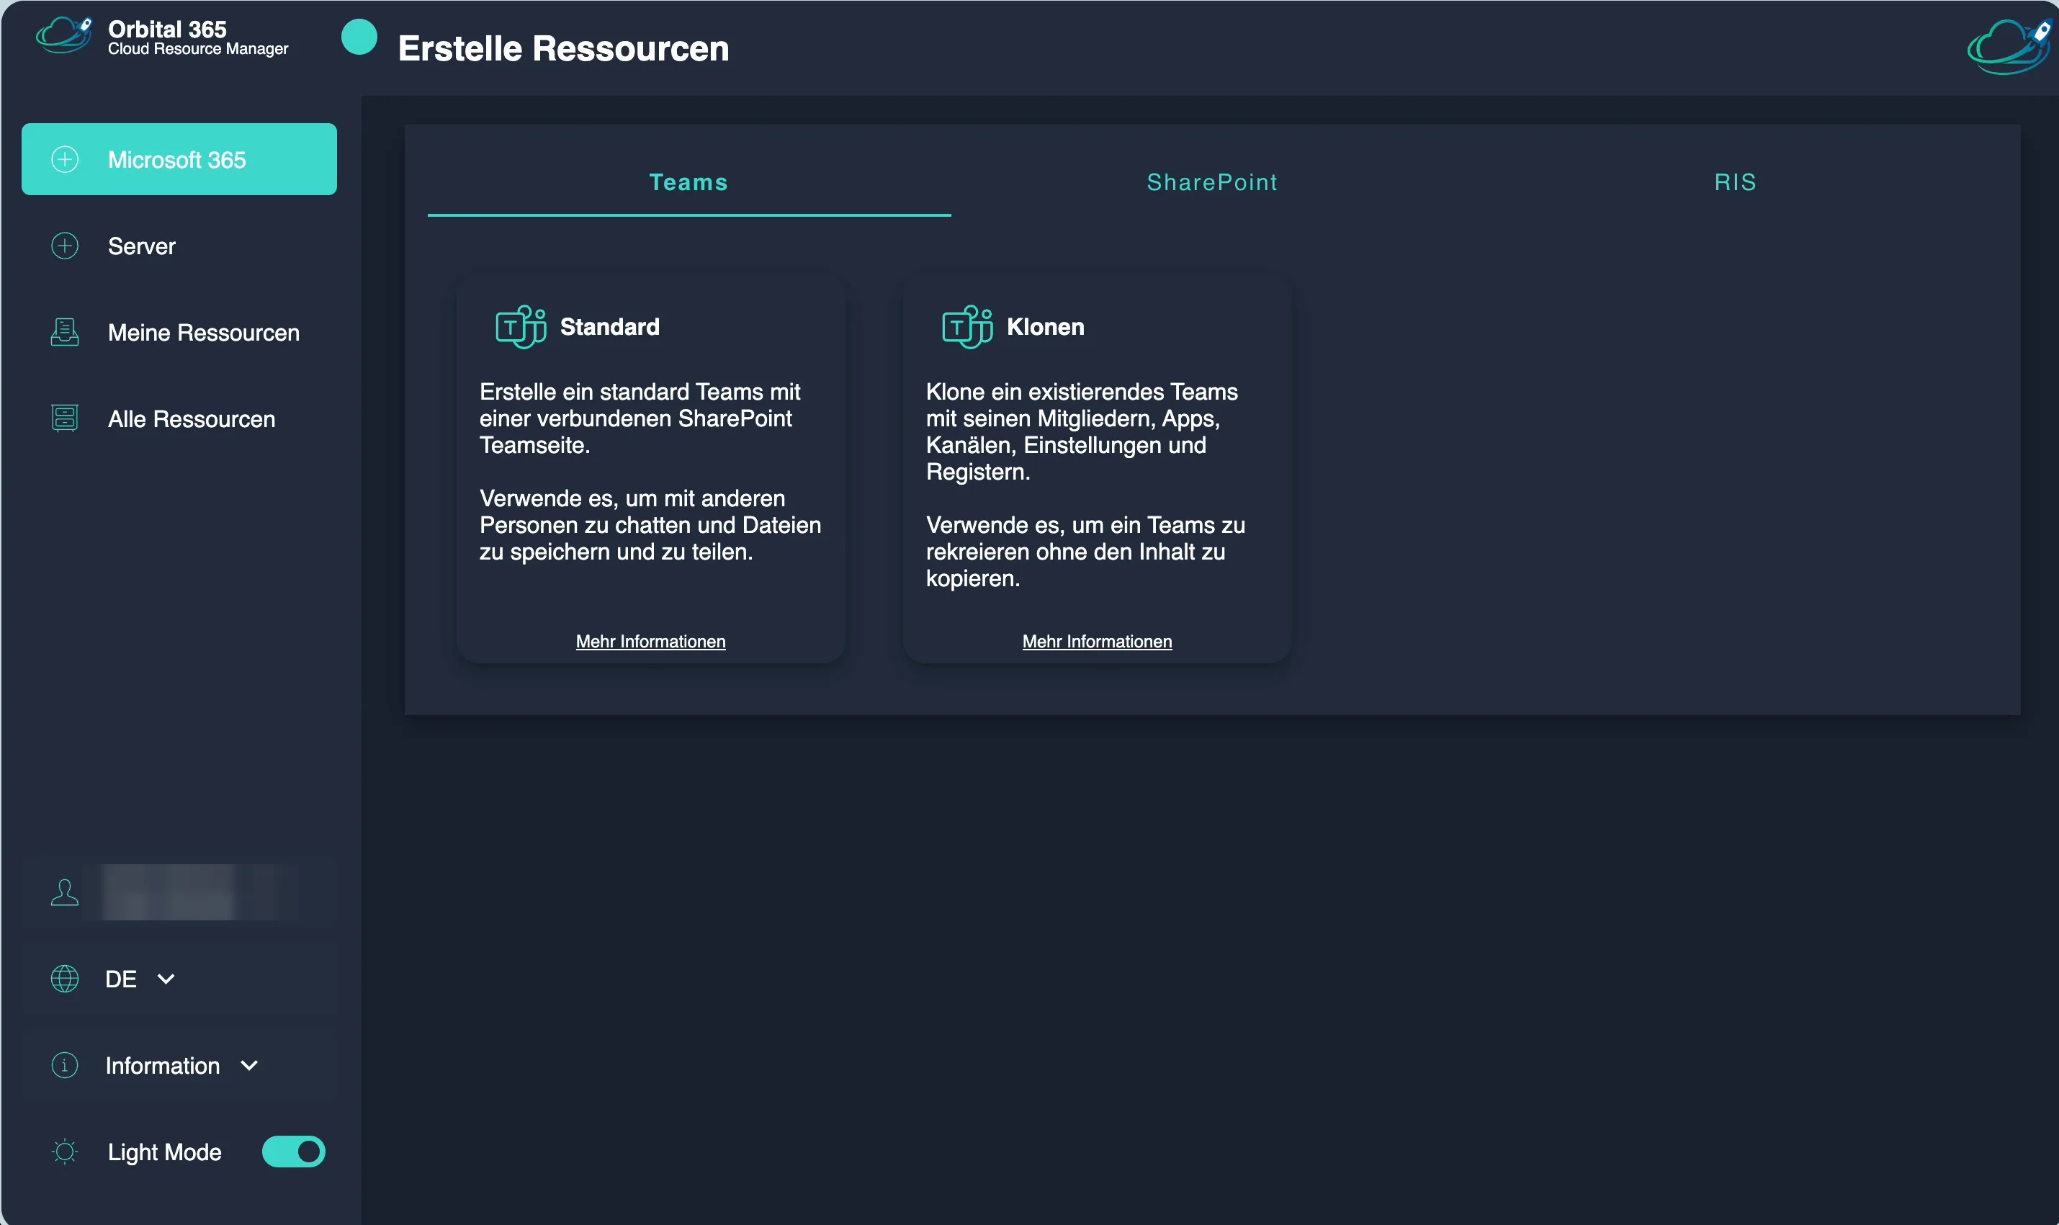Screen dimensions: 2059x1225
Task: Open the Server sidebar item
Action: point(179,246)
